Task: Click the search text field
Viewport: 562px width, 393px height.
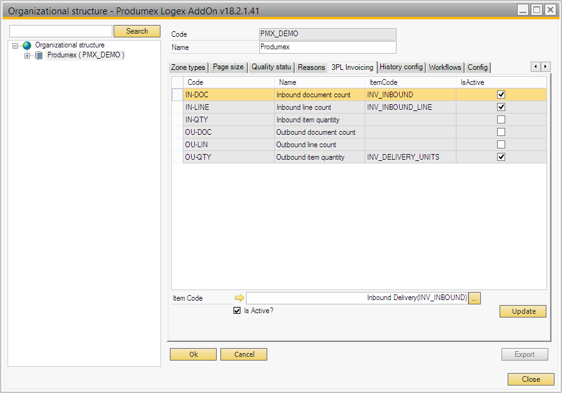Action: coord(61,31)
